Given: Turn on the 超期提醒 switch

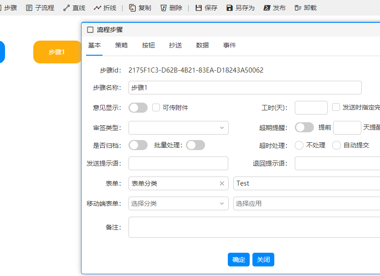Looking at the screenshot, I should [304, 127].
